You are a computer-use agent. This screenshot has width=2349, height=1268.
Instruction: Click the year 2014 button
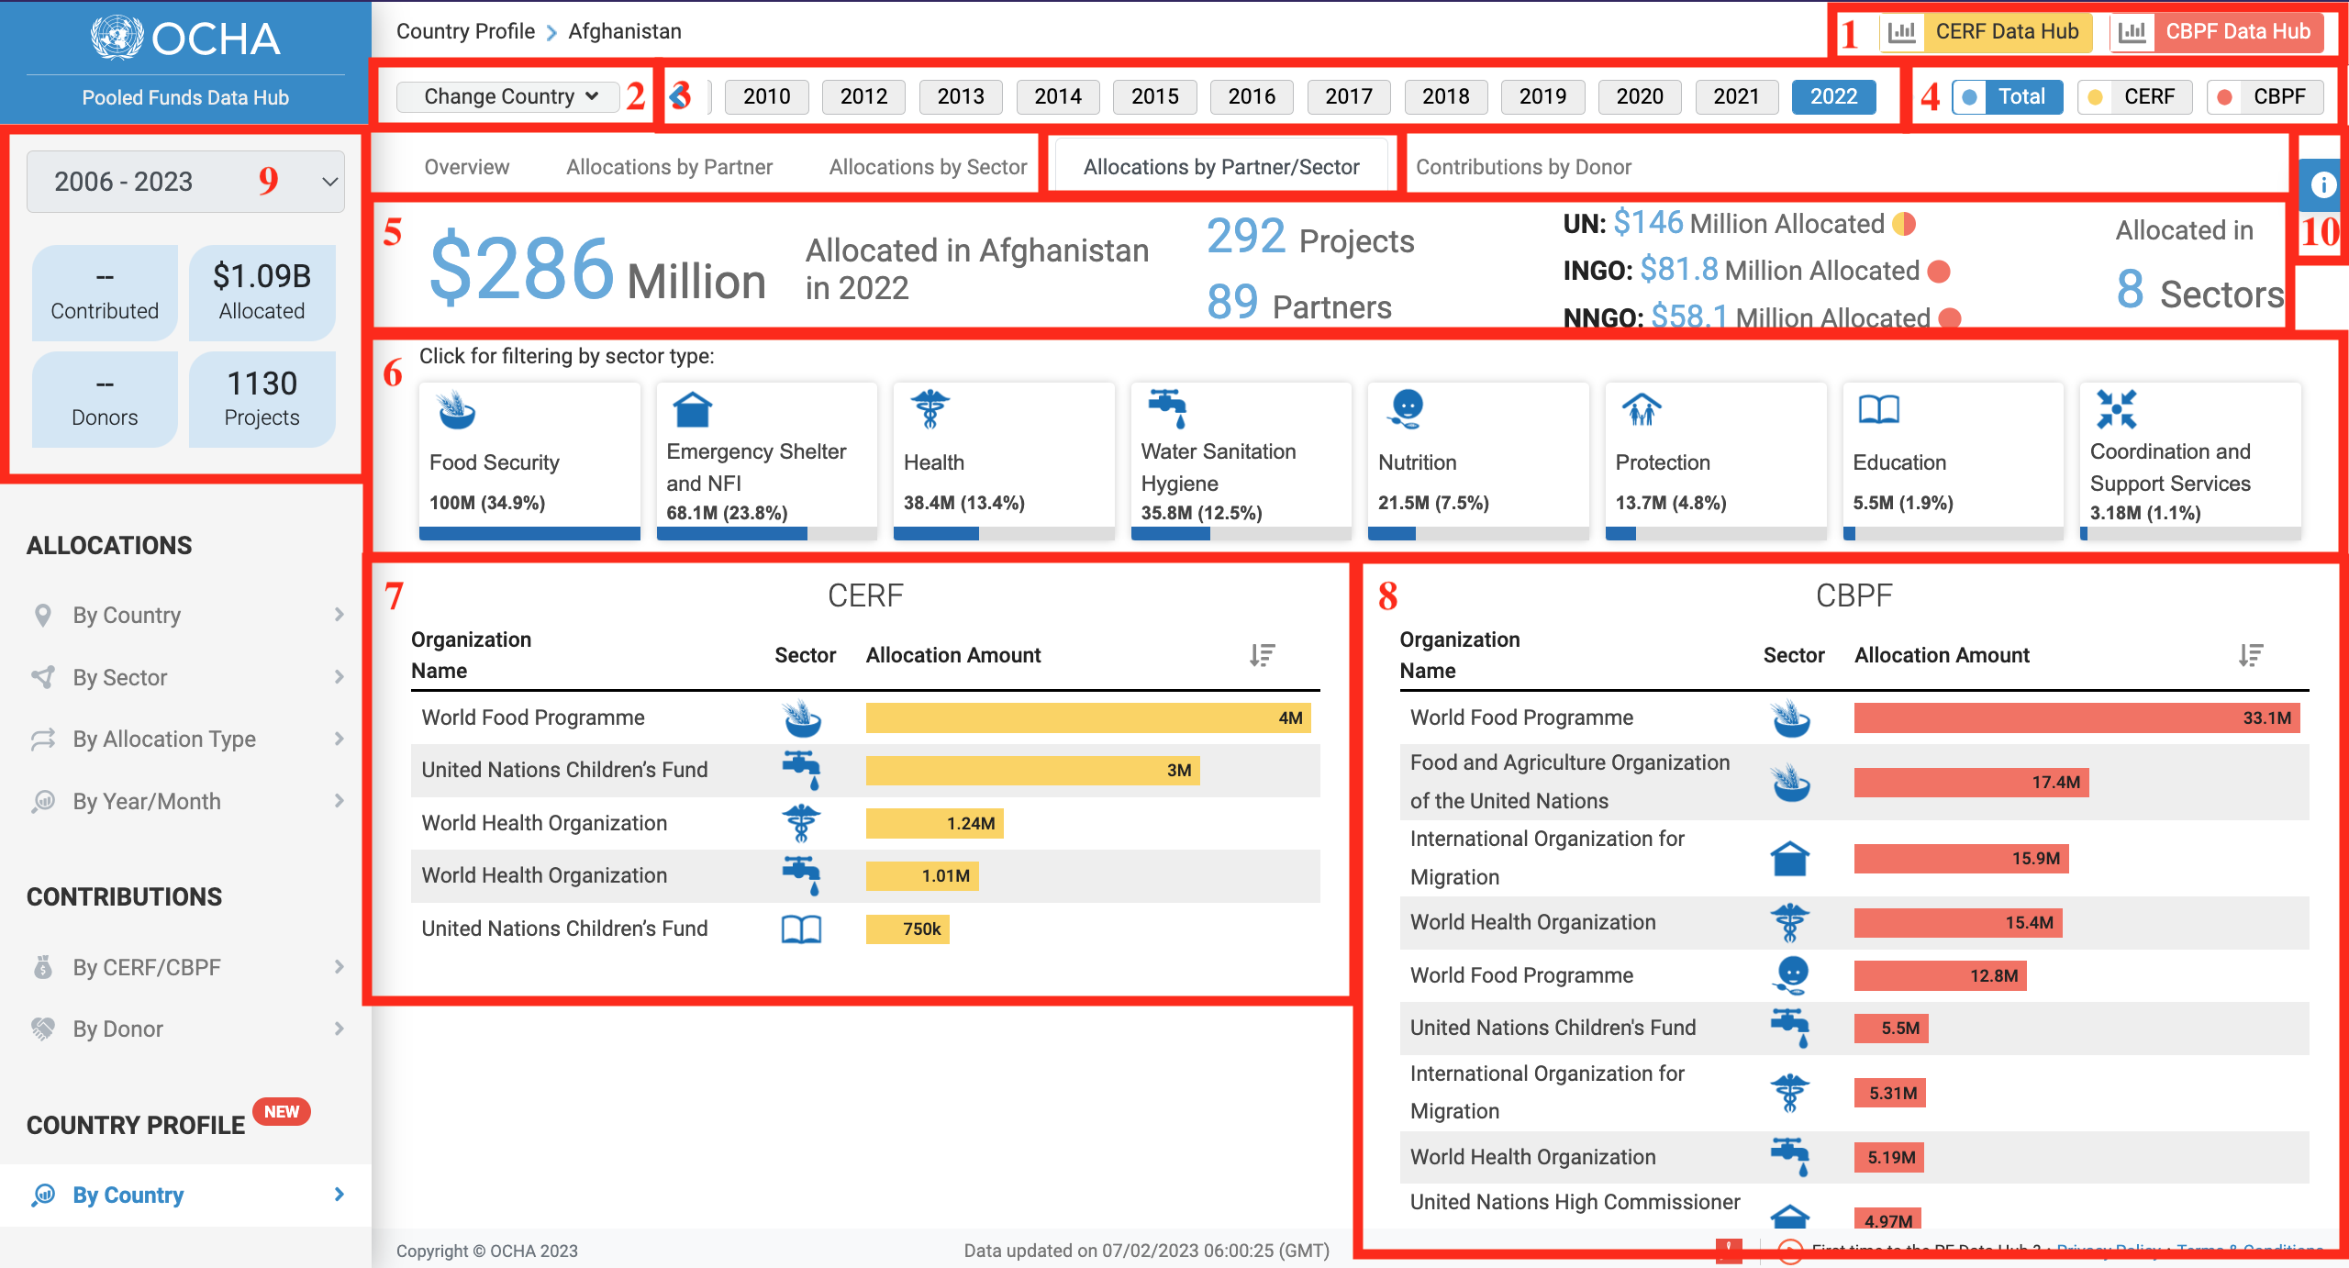pos(1058,96)
